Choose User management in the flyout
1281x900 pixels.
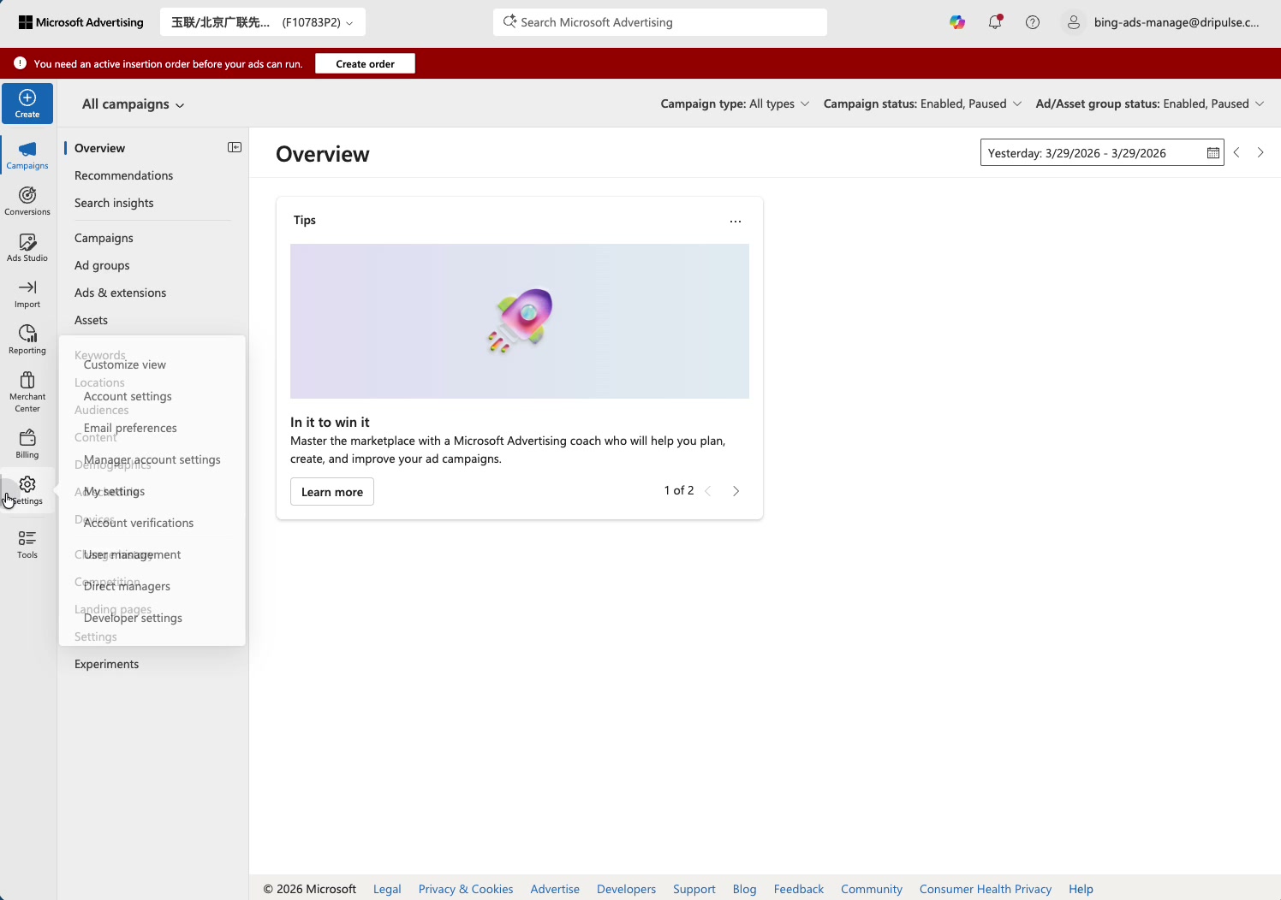133,554
